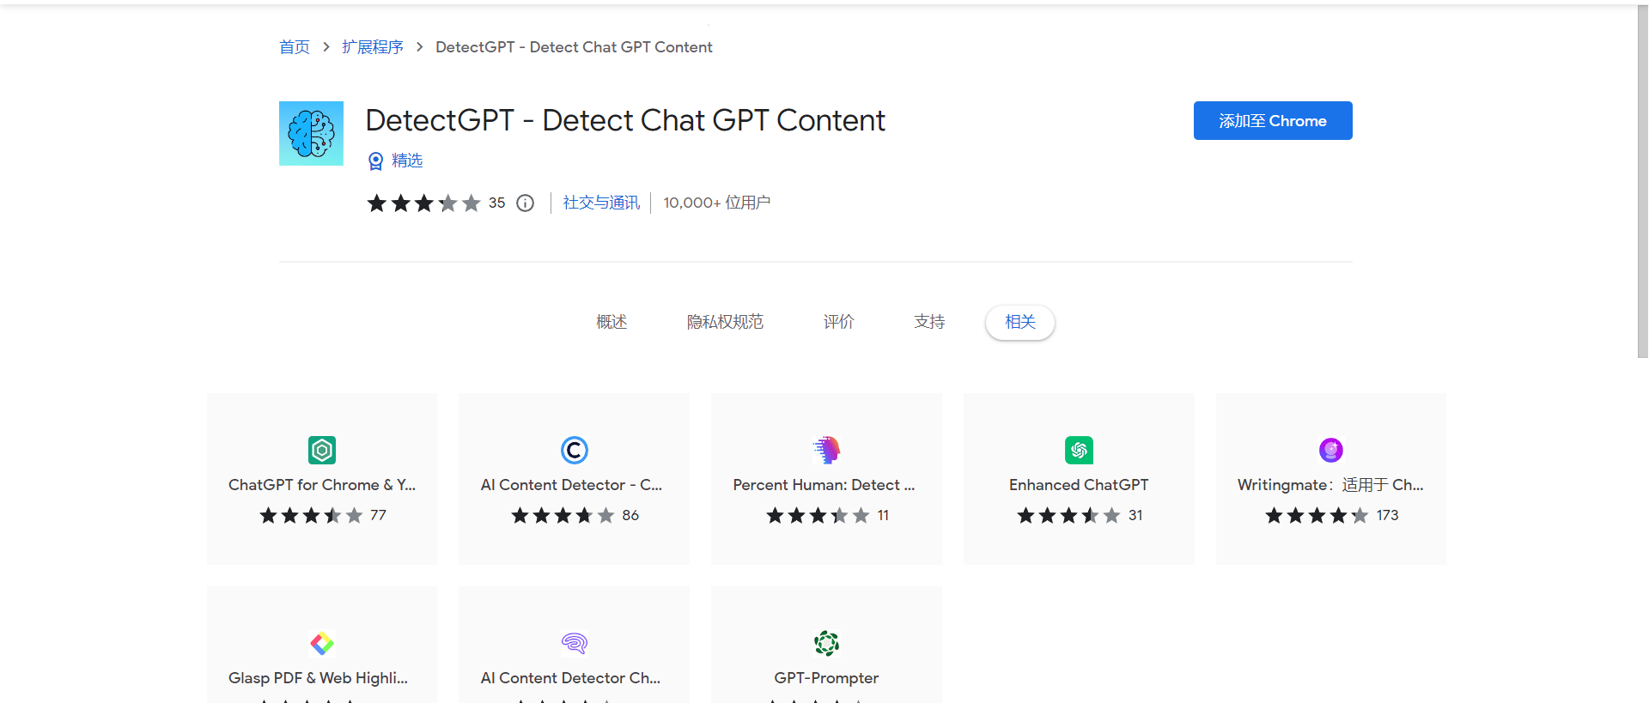
Task: Open the rating info circle icon
Action: tap(525, 203)
